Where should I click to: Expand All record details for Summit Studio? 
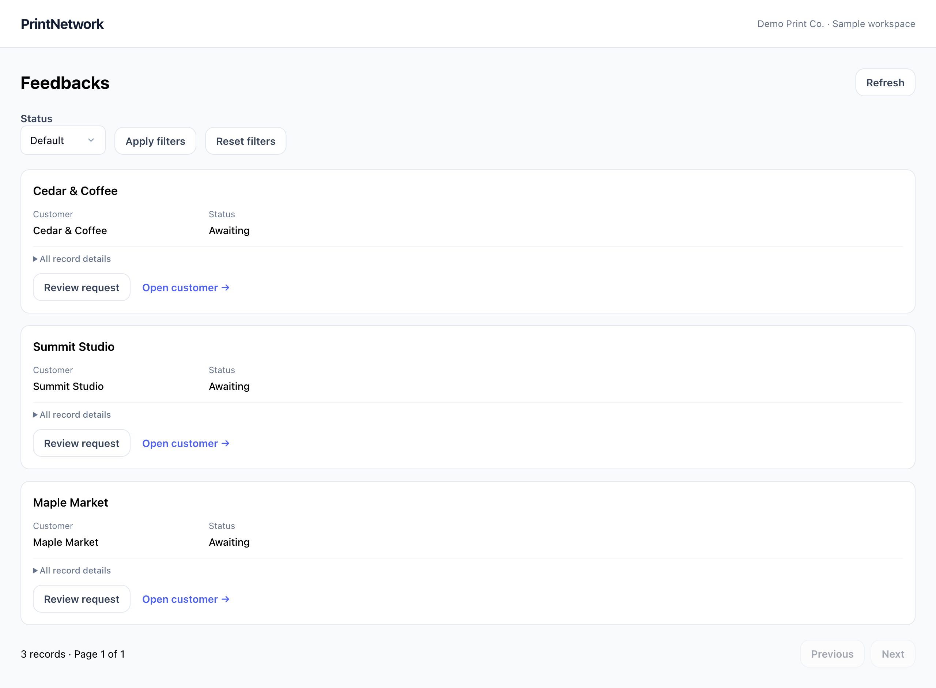[x=72, y=414]
